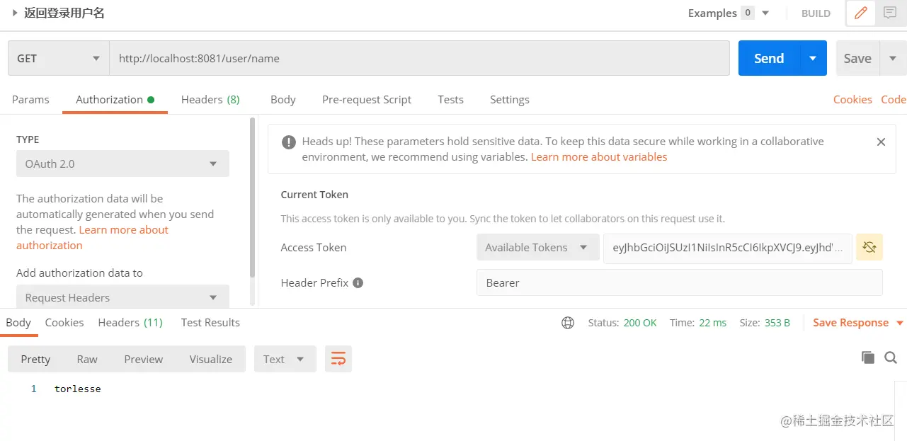Select the Raw response view
The image size is (907, 441).
click(x=87, y=359)
